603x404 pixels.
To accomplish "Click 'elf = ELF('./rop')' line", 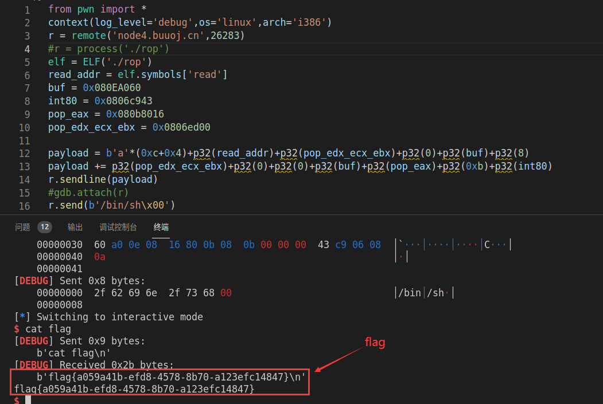I will (x=100, y=62).
